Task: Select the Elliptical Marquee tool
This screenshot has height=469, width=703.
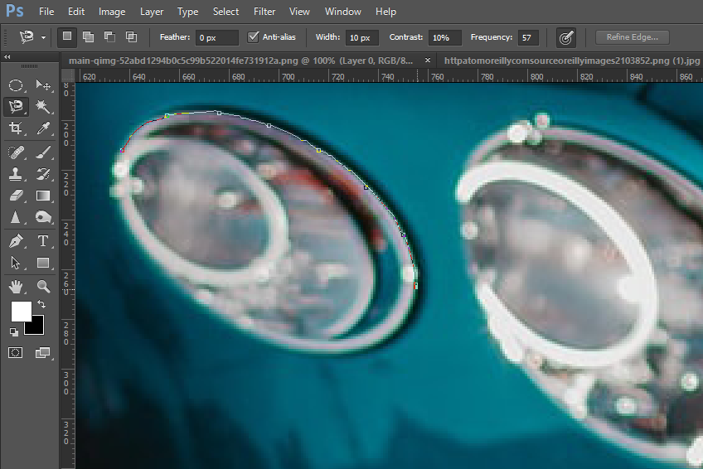Action: pos(16,85)
